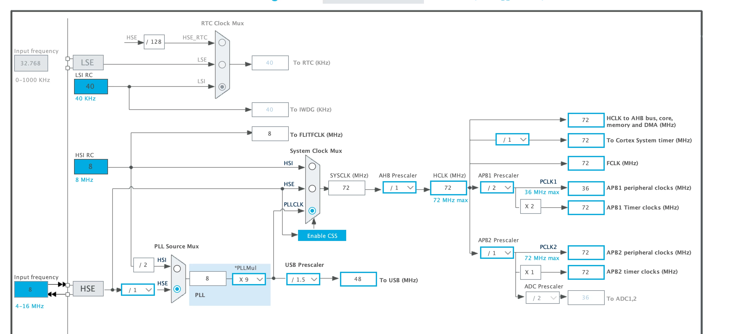Screen dimensions: 730x334
Task: Click the APB1 peripheral clocks 36 field
Action: point(586,188)
